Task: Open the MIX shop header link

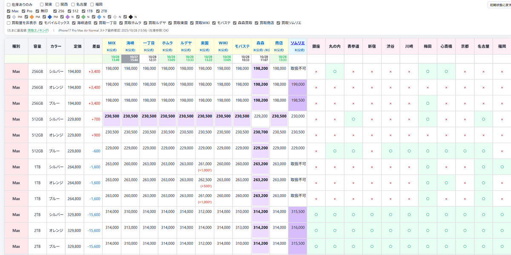Action: [112, 43]
